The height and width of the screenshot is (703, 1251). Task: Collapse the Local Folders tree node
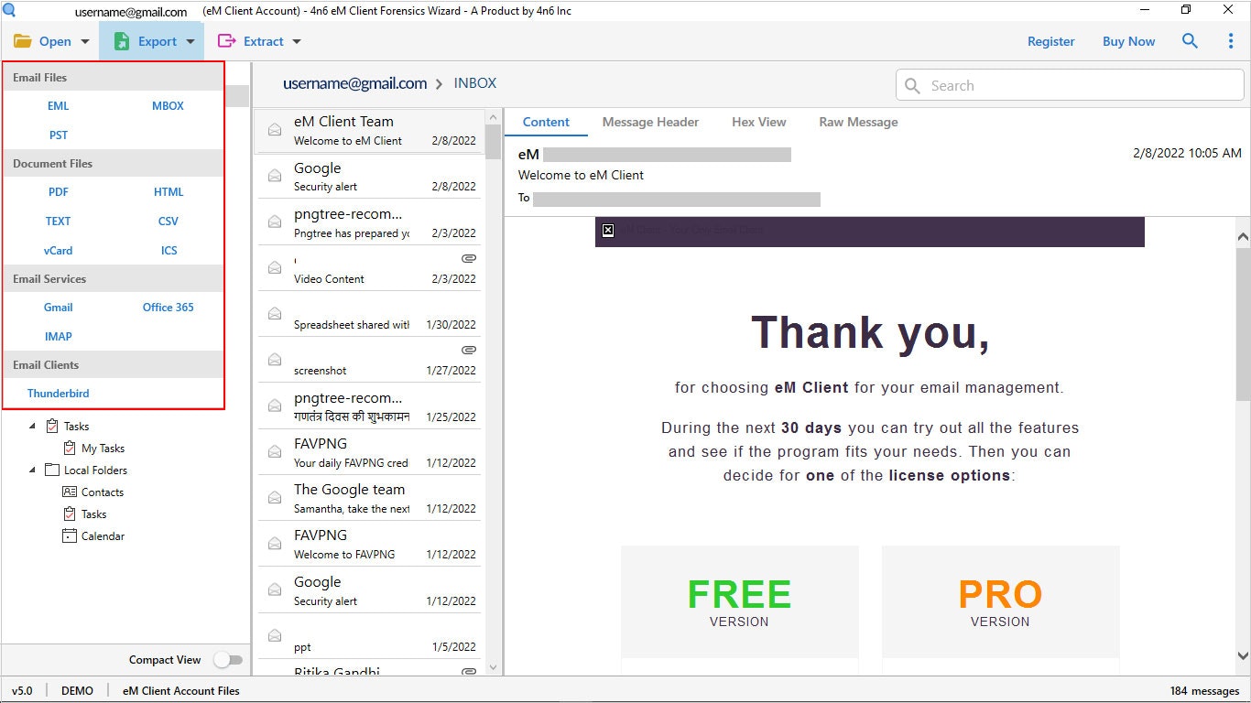coord(33,470)
